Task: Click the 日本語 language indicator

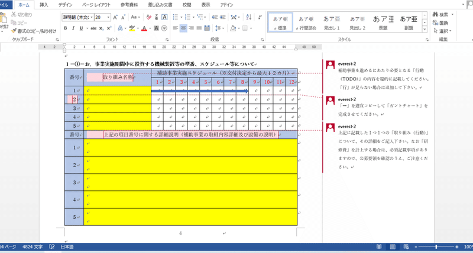Action: point(67,247)
